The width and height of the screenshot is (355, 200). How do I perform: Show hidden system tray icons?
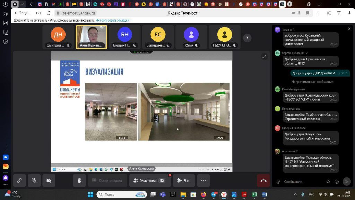(295, 194)
